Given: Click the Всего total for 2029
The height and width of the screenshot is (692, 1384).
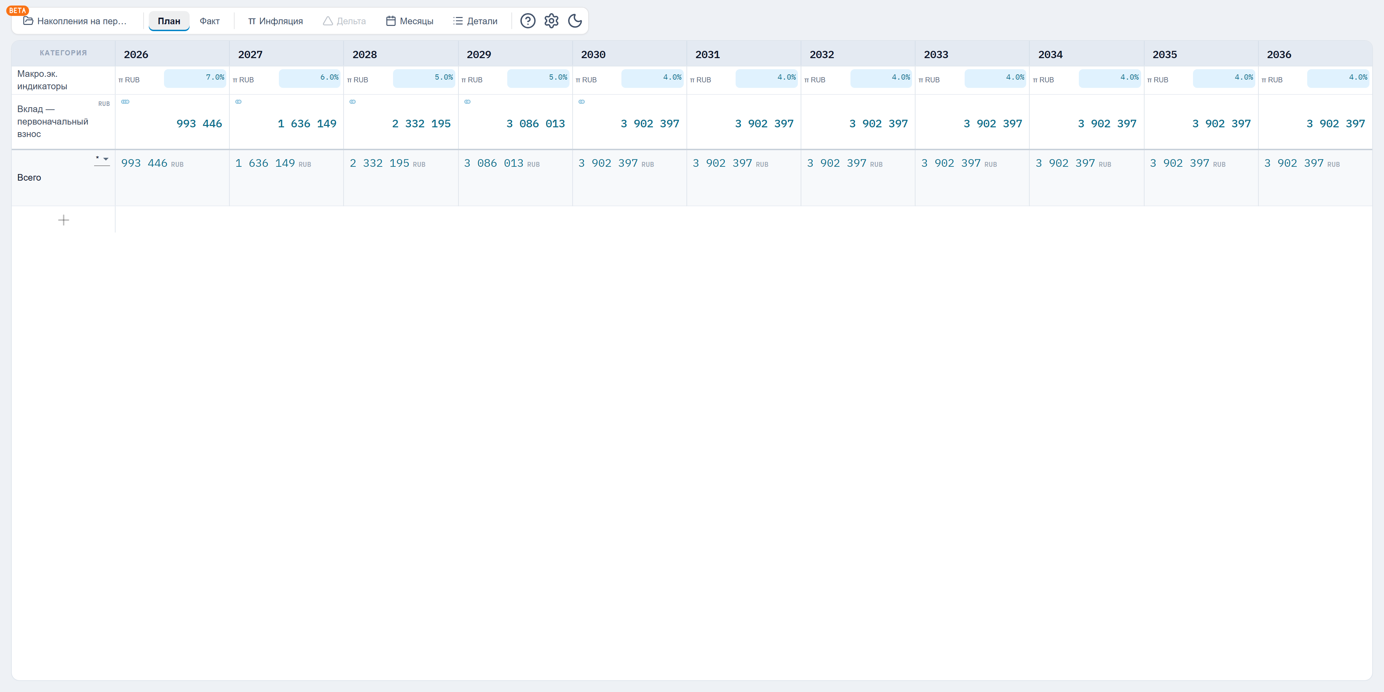Looking at the screenshot, I should pyautogui.click(x=501, y=163).
